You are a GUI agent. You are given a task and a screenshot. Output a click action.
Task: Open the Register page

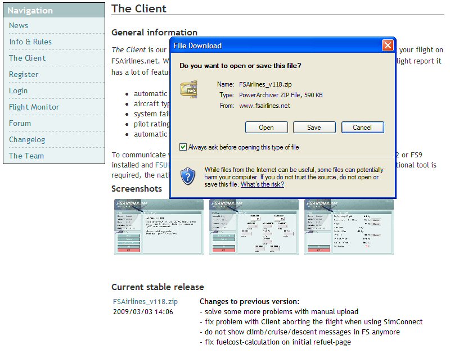coord(24,75)
